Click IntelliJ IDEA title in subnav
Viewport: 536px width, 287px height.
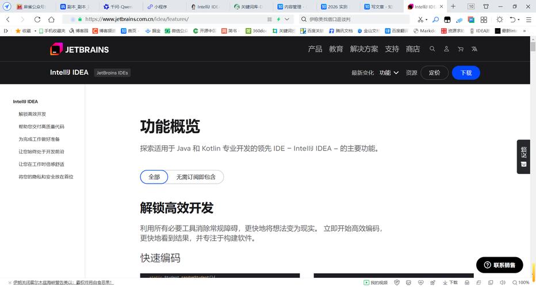click(69, 72)
